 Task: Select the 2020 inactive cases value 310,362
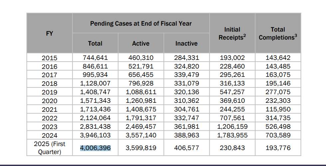pos(186,101)
